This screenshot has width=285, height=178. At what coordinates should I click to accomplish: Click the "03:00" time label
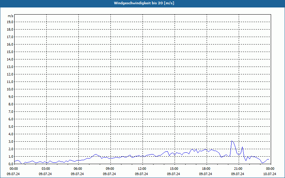pos(46,169)
